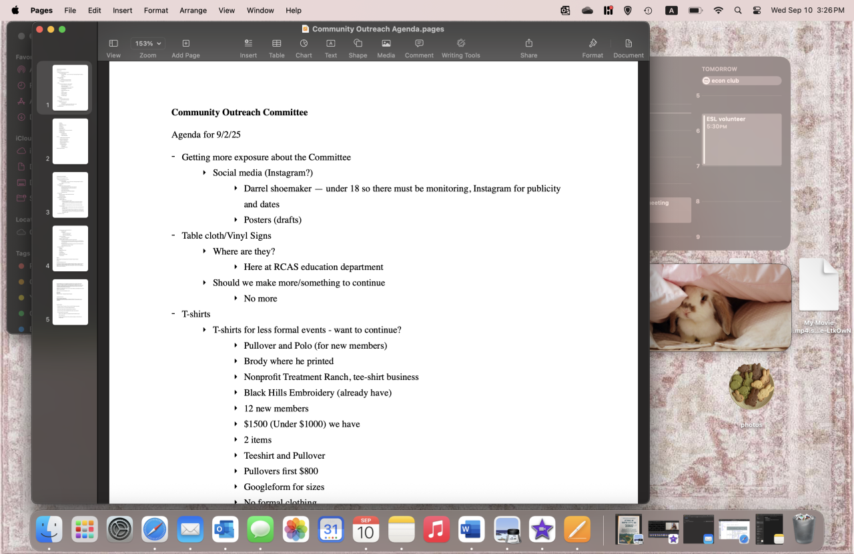Open Spotlight search from menu bar
This screenshot has height=554, width=854.
737,10
